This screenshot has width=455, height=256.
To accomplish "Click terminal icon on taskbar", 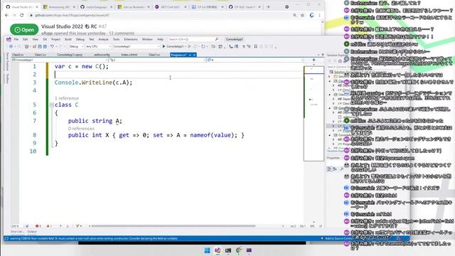I will pos(228,250).
